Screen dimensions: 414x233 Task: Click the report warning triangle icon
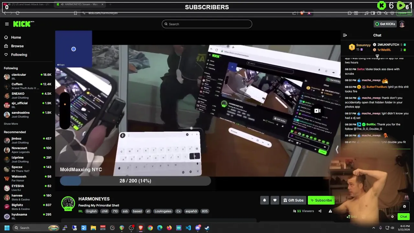330,211
